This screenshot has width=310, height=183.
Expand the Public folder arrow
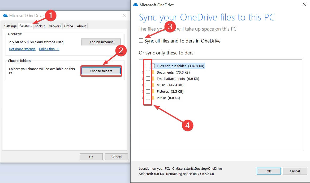point(143,98)
